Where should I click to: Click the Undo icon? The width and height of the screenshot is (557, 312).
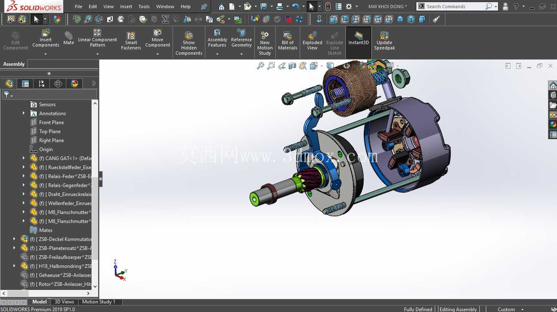tap(295, 7)
